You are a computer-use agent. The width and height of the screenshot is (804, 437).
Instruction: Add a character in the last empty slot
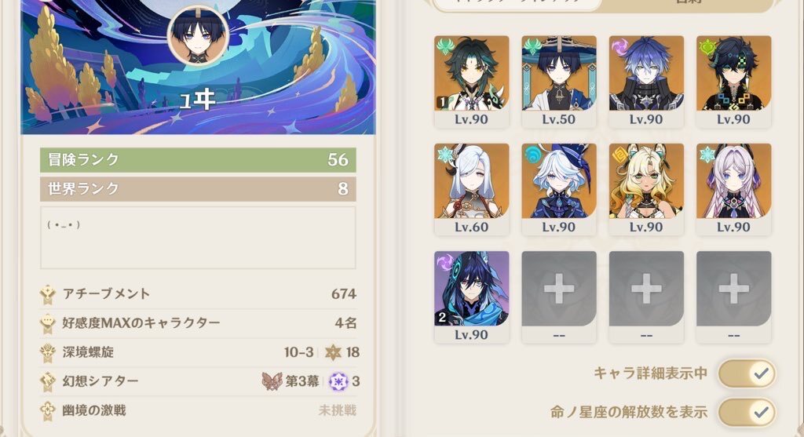point(733,297)
